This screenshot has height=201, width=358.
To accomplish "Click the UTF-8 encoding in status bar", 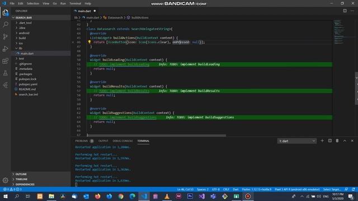I will pyautogui.click(x=216, y=189).
